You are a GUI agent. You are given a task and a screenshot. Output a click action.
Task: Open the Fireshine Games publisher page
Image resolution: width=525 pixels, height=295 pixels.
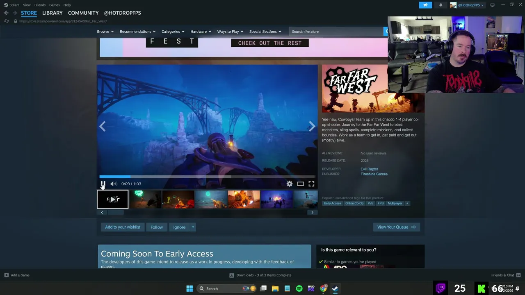tap(374, 174)
